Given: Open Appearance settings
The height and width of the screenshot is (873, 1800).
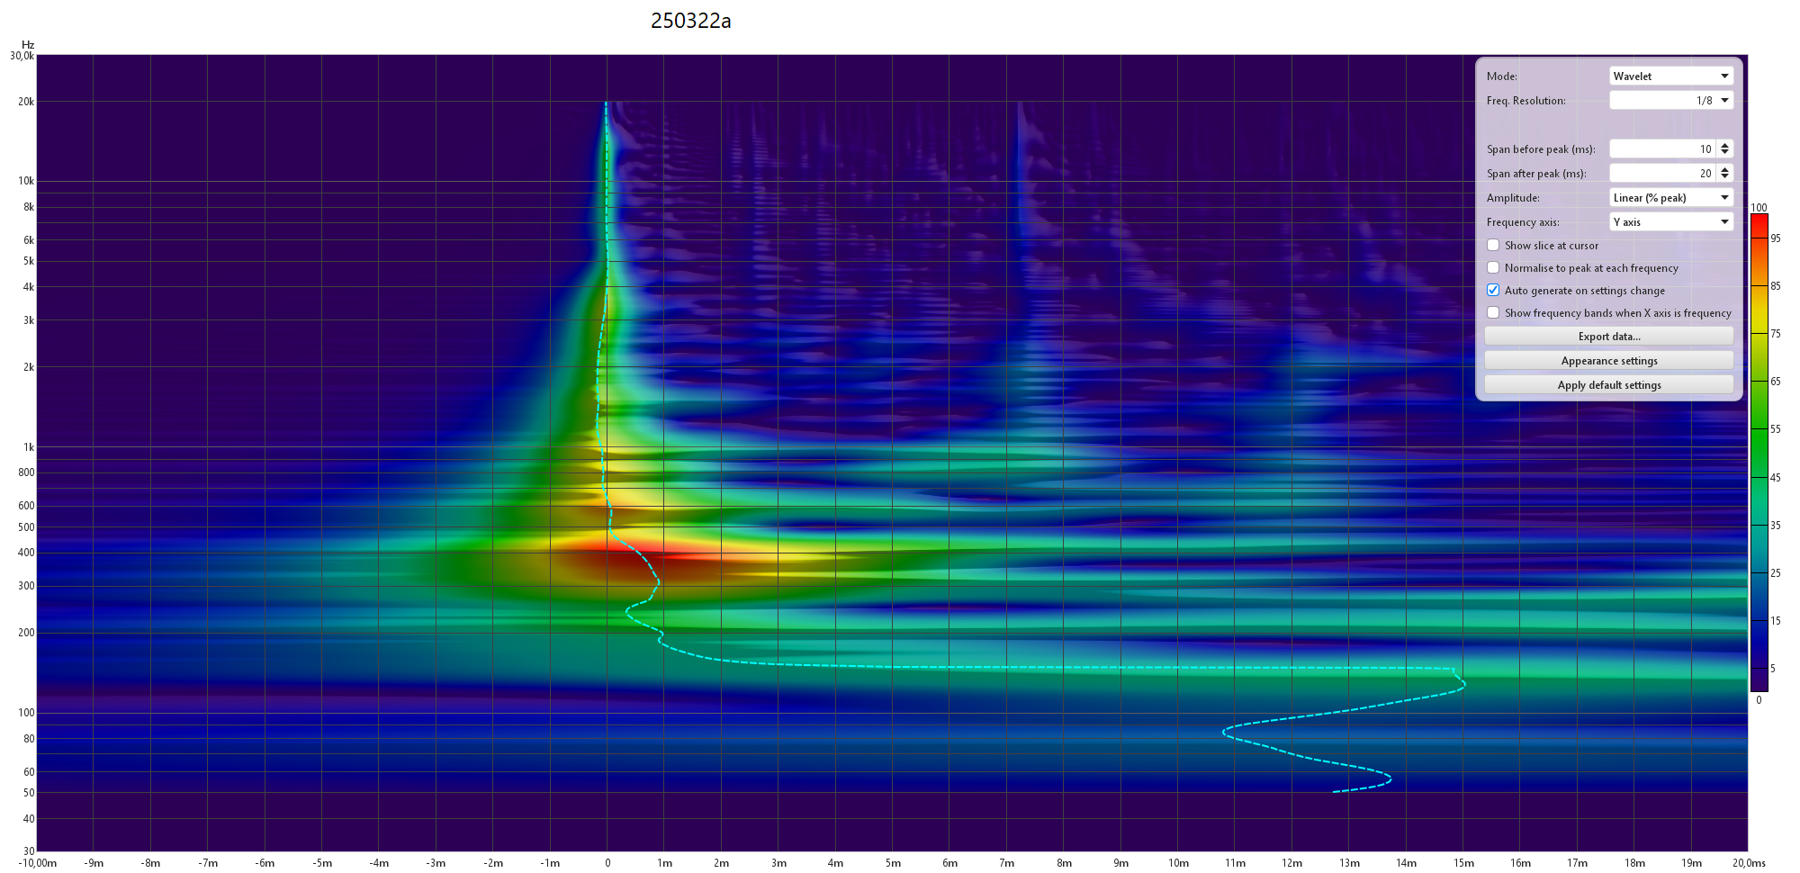Looking at the screenshot, I should 1609,361.
